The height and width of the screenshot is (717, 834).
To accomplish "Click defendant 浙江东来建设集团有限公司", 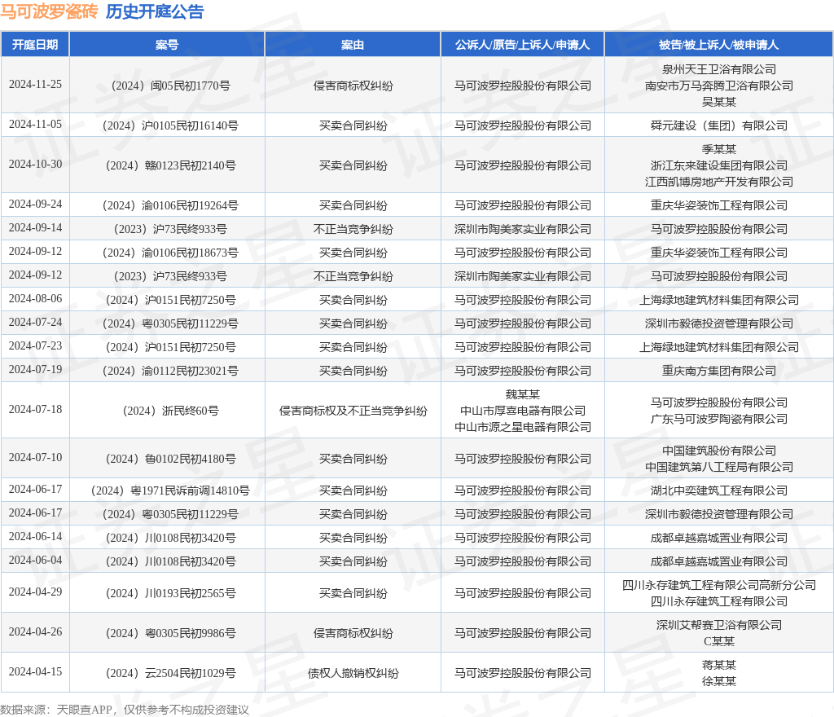I will [718, 165].
